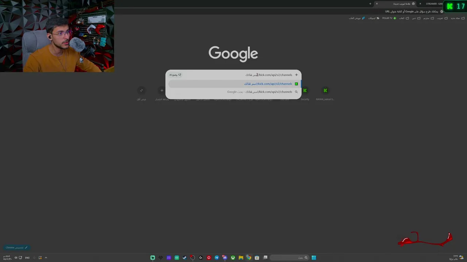Open the bookmark left of POLAR TV

click(x=374, y=18)
